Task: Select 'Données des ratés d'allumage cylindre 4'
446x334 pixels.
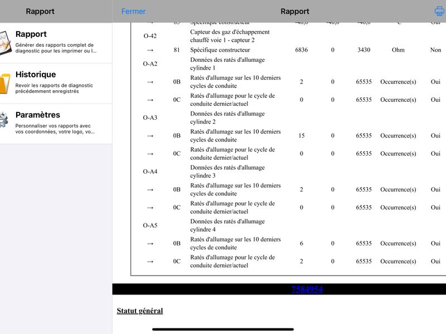Action: click(x=227, y=225)
